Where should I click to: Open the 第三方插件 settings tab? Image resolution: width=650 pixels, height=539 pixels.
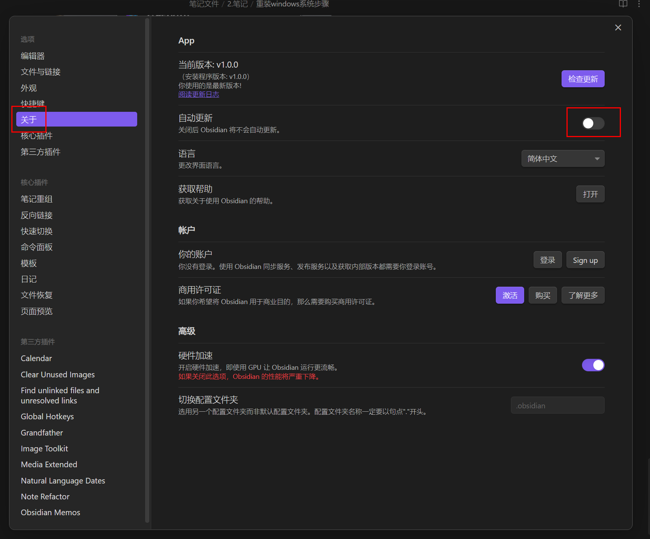click(40, 152)
